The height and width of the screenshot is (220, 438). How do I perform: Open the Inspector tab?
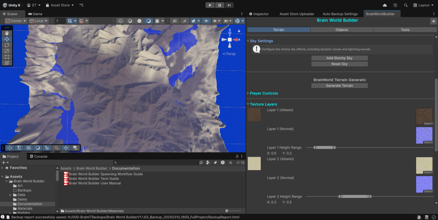(x=259, y=14)
